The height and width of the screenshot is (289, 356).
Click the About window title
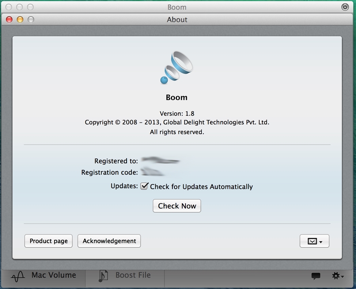(177, 20)
